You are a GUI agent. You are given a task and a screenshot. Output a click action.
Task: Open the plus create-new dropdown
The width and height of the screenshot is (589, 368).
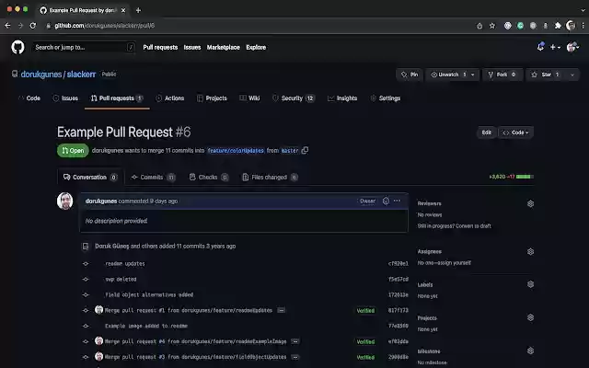(x=555, y=47)
